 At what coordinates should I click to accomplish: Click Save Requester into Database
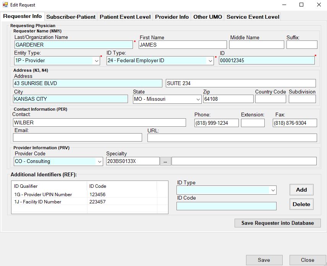(x=278, y=223)
